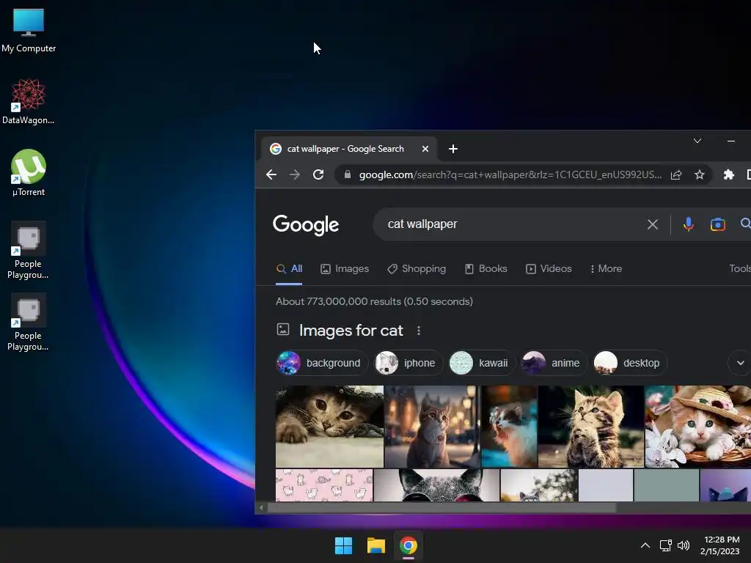The height and width of the screenshot is (563, 751).
Task: Open the kitten lying under hat thumbnail
Action: click(329, 427)
